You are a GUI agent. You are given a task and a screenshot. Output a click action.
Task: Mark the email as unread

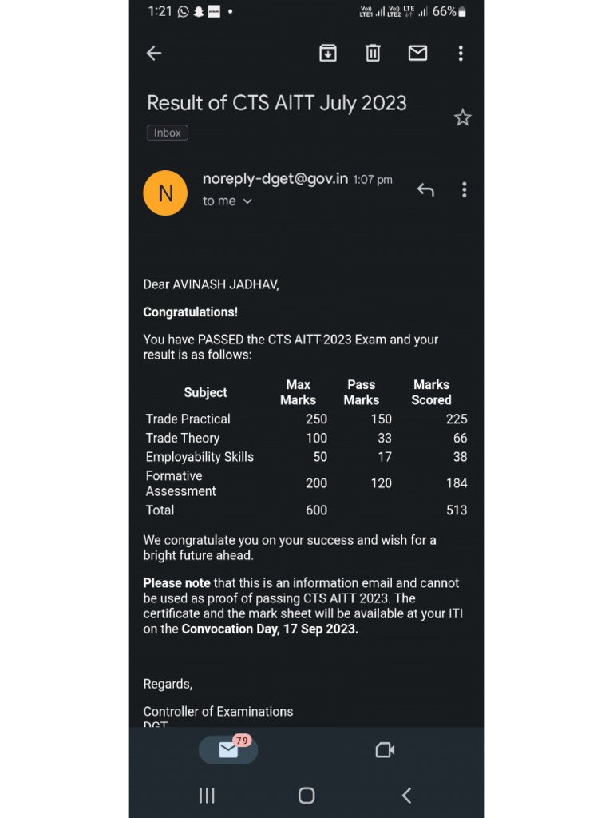[x=417, y=54]
